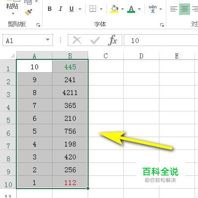Apply green font color A
Screen dimensions: 198x198
coord(131,9)
